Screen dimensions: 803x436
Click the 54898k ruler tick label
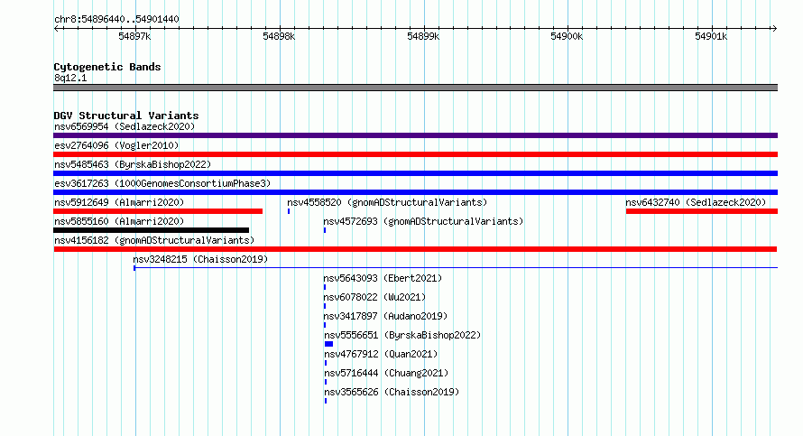point(279,36)
